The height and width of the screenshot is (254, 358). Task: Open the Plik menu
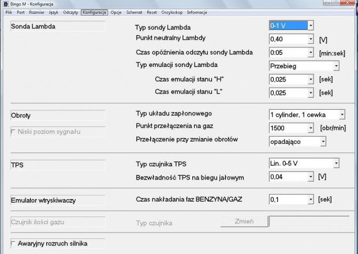tap(9, 12)
